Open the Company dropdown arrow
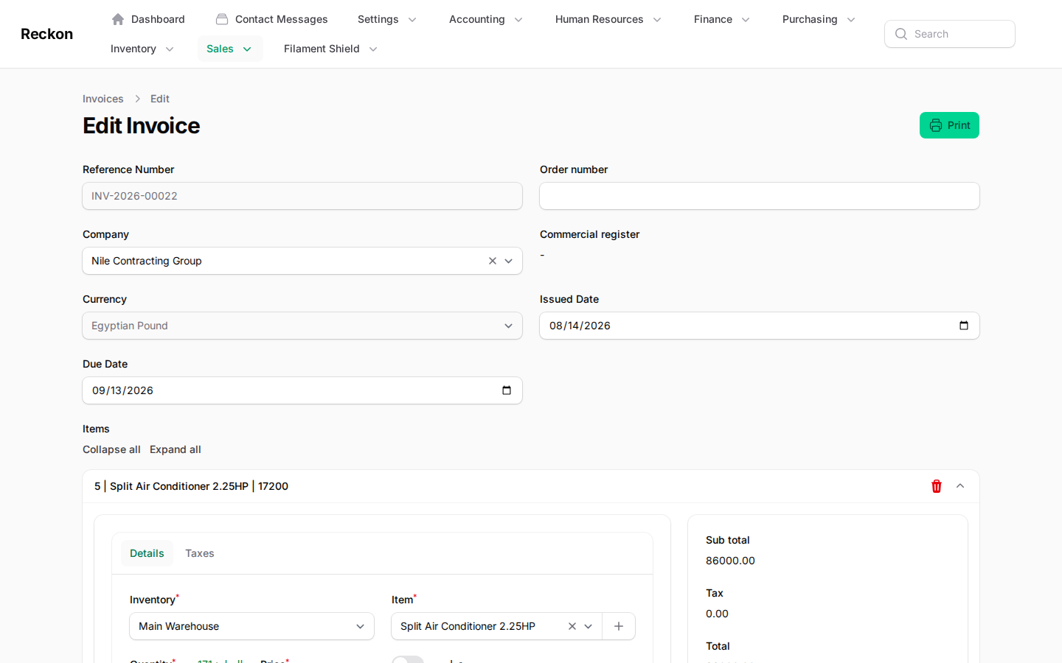 pyautogui.click(x=509, y=261)
